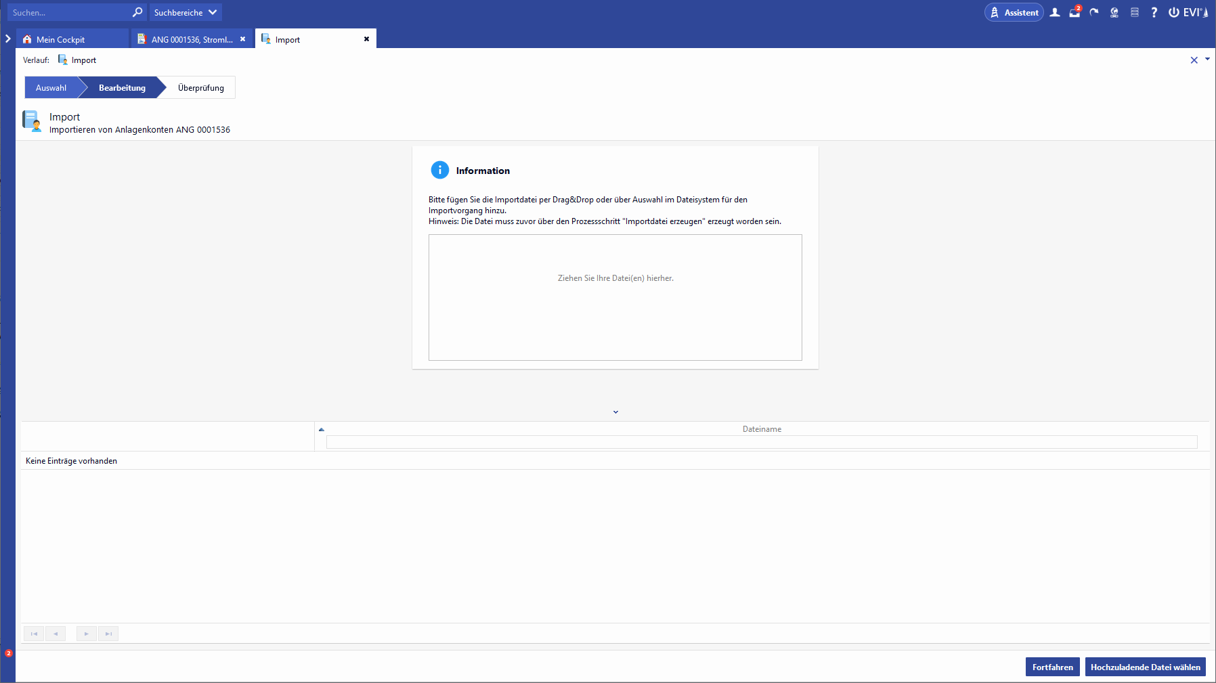Open the inbox with notification badge

point(1074,12)
